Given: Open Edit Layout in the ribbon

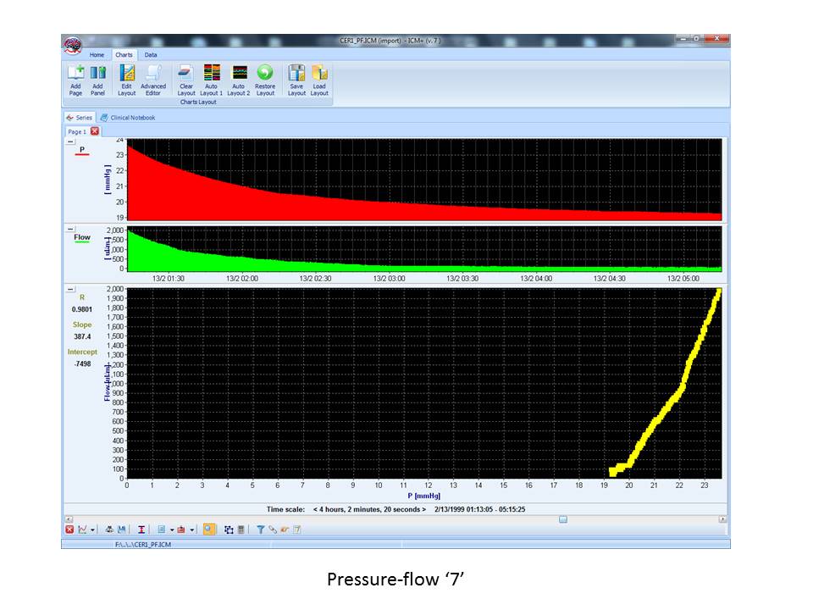Looking at the screenshot, I should (126, 75).
